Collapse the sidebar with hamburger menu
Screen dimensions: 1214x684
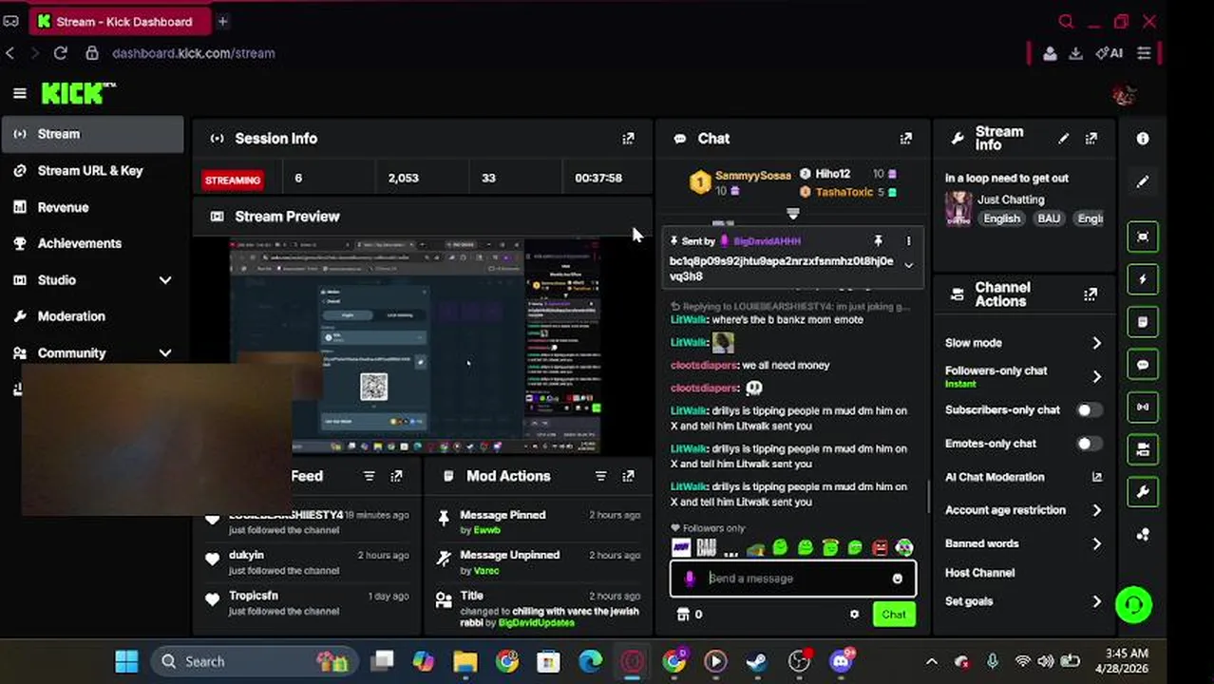tap(20, 93)
